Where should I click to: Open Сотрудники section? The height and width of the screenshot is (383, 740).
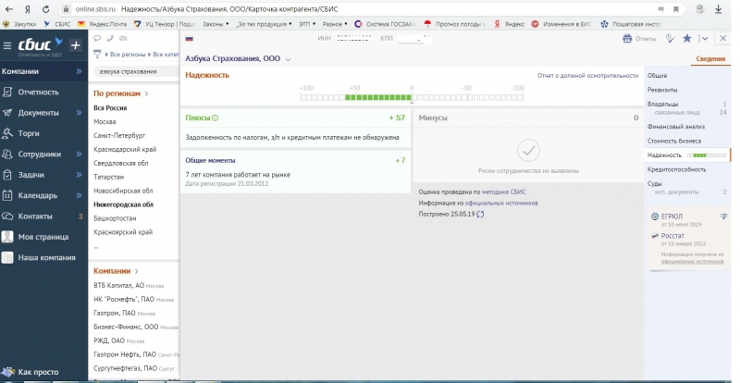click(x=39, y=154)
